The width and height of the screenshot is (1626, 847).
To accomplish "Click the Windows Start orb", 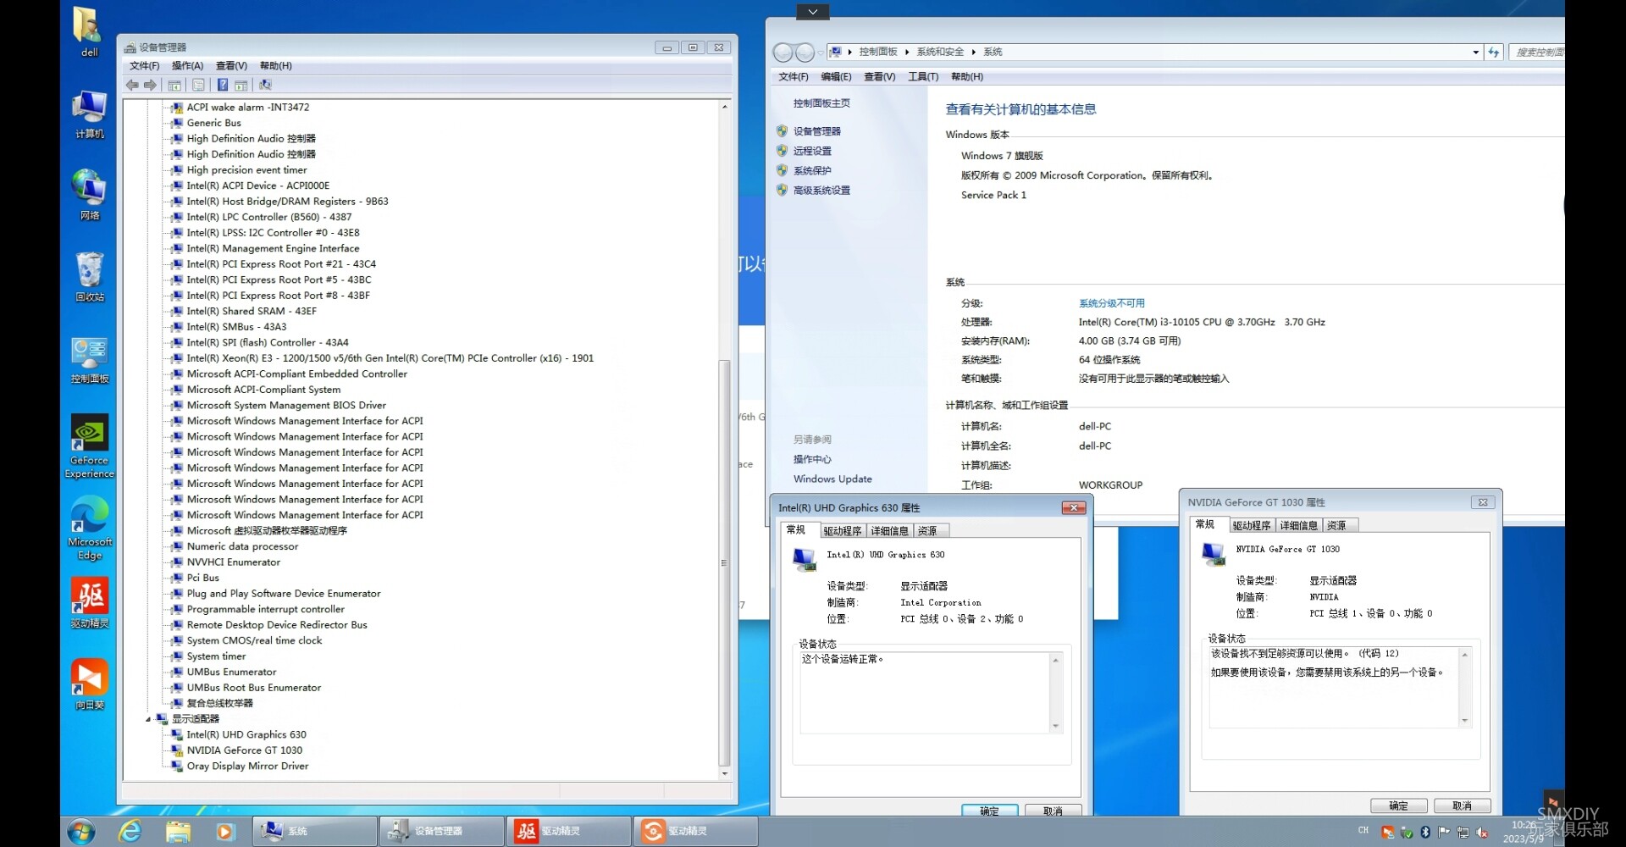I will (81, 831).
